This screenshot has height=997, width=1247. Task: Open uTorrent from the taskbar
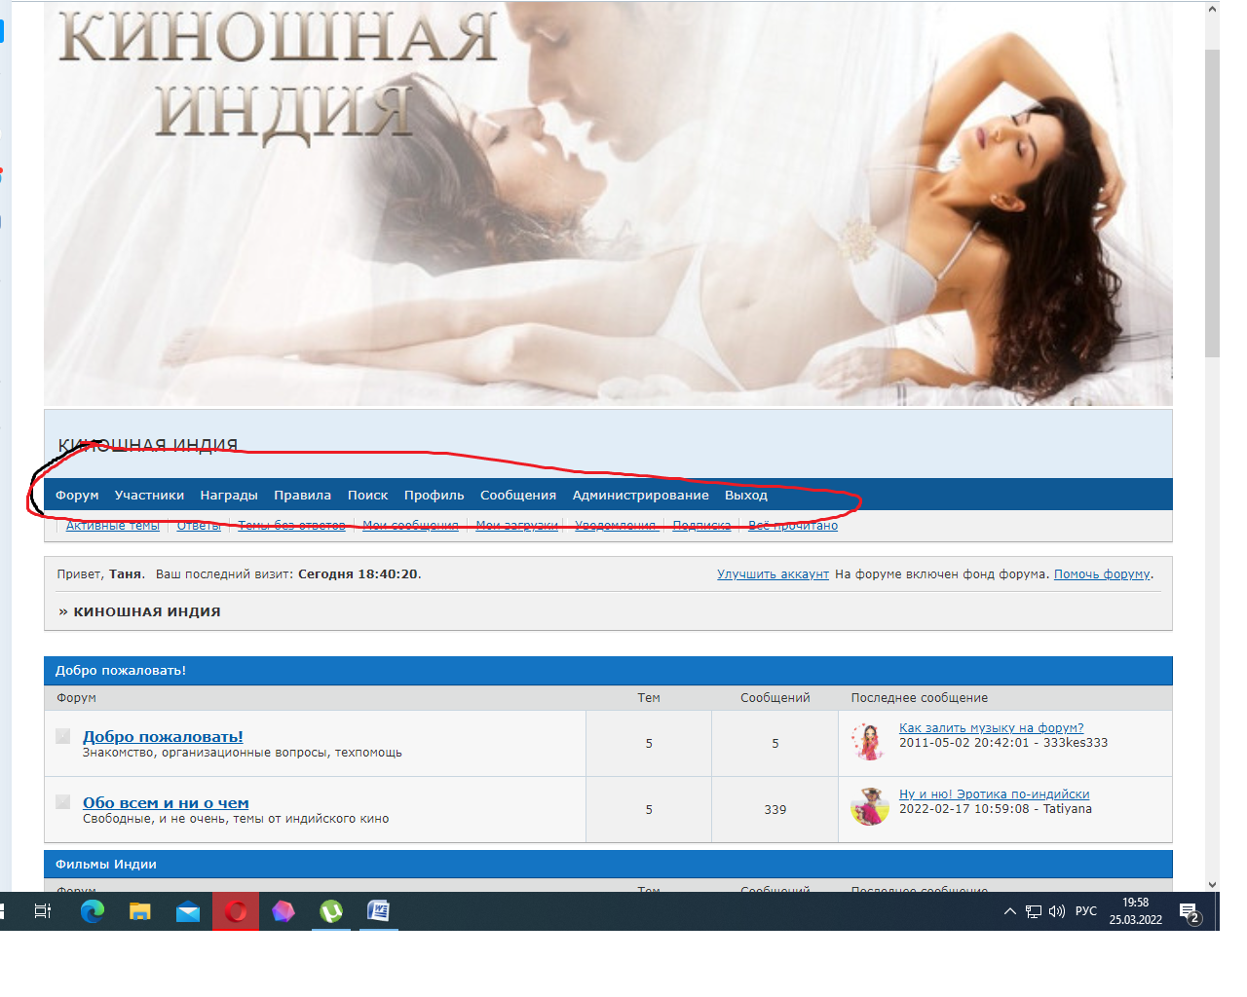[331, 911]
